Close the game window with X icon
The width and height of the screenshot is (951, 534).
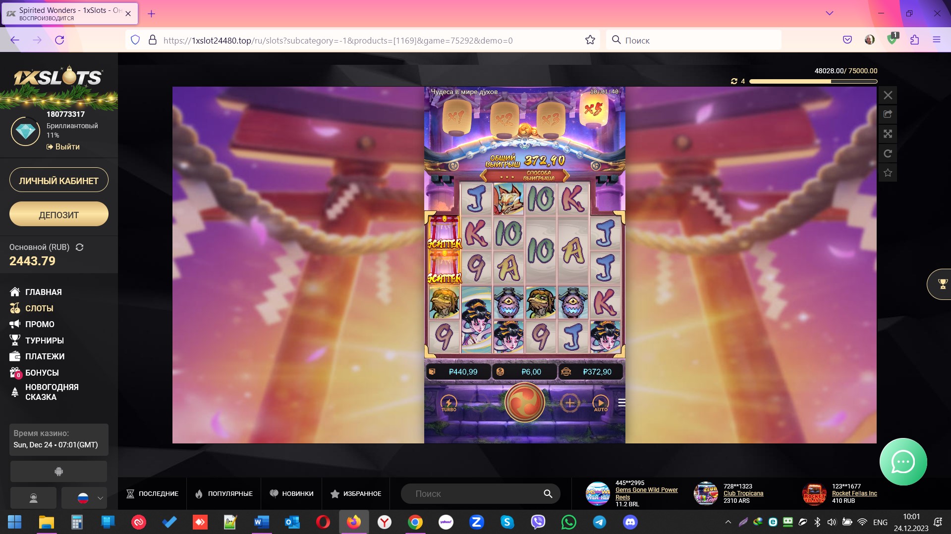point(888,95)
